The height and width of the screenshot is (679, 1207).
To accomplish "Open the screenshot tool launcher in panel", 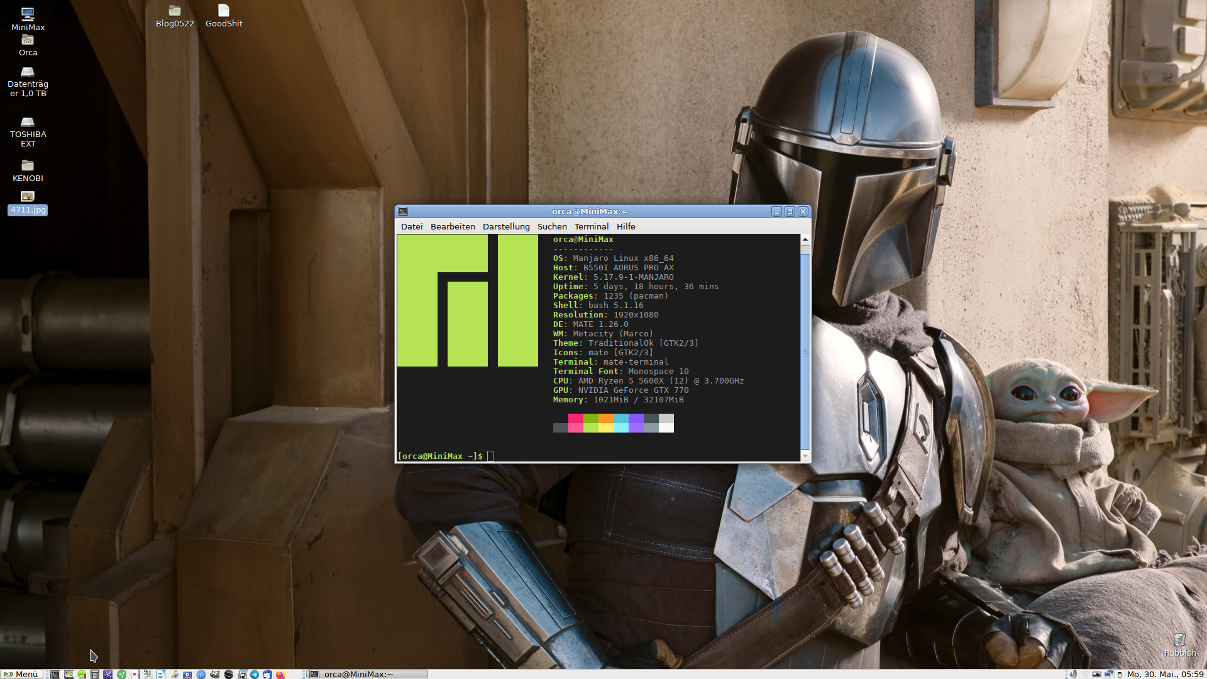I will coord(242,674).
